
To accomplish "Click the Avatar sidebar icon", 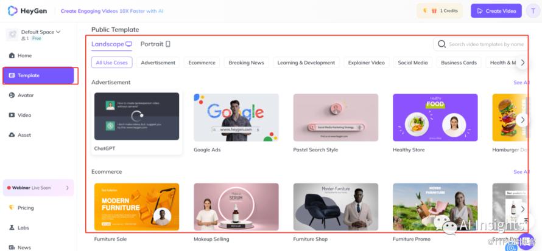I will click(x=12, y=95).
